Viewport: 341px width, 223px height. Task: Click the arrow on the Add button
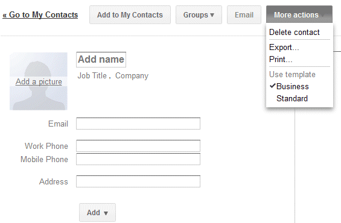click(106, 213)
